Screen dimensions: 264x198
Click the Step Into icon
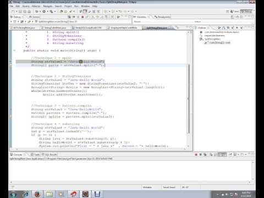(x=93, y=17)
